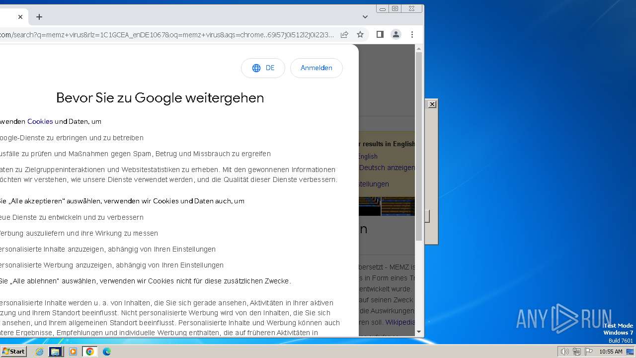Open the Windows Start menu
The image size is (636, 358).
(x=13, y=352)
